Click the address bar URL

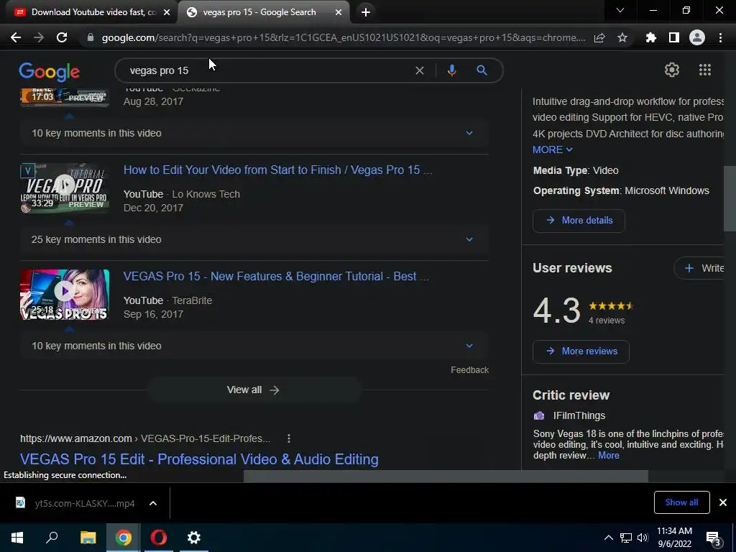coord(344,37)
